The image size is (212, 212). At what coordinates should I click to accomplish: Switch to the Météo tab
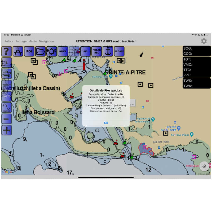(x=33, y=41)
